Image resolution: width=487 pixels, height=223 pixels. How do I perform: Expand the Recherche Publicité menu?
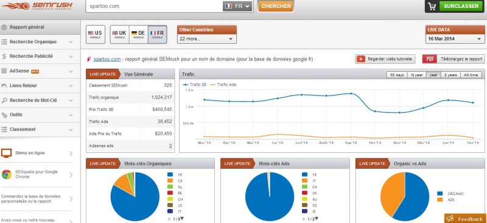[71, 57]
